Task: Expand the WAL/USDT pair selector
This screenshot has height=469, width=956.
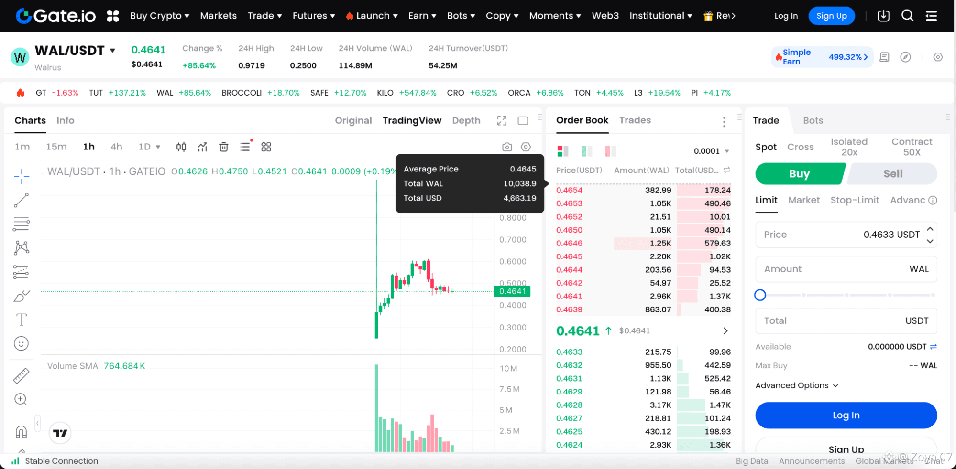Action: click(113, 51)
